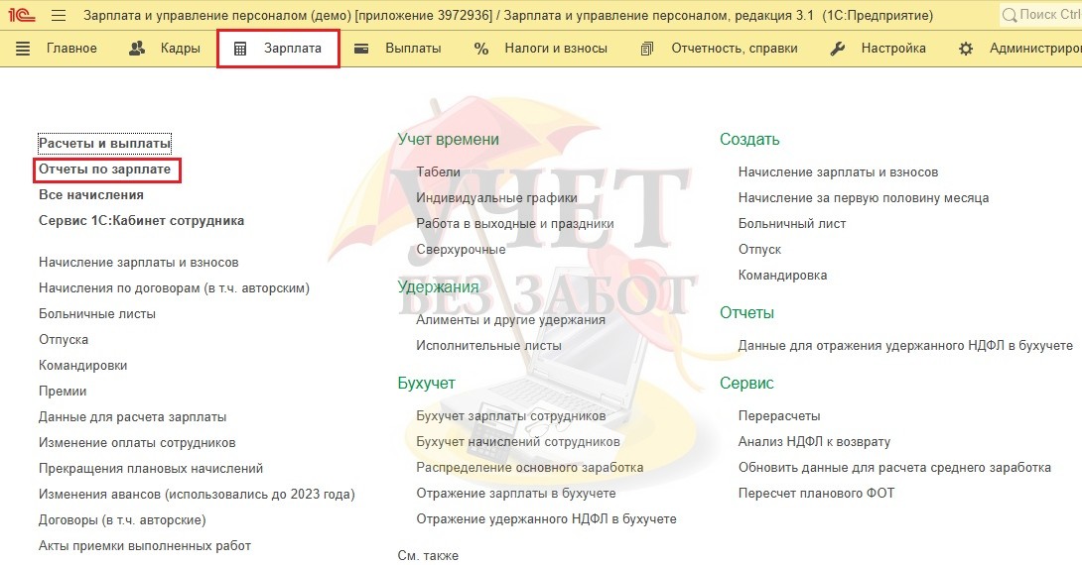Viewport: 1082px width, 565px height.
Task: Open Изменение оплаты сотрудников
Action: tap(137, 443)
